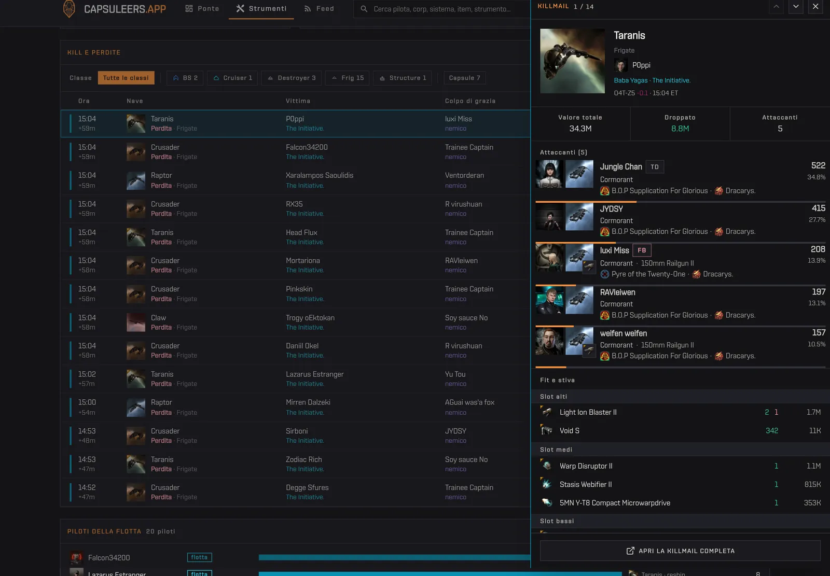Click POppi pilot portrait in killmail header

coord(621,65)
